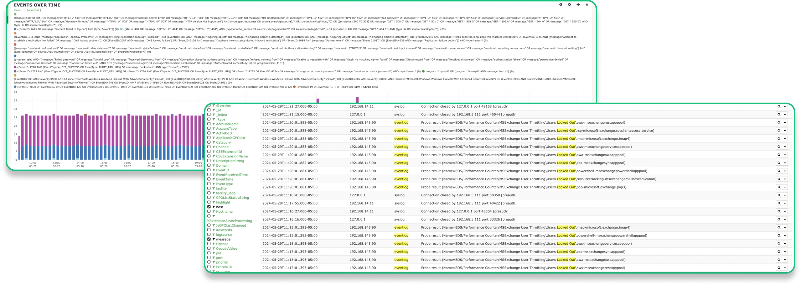The width and height of the screenshot is (801, 285).
Task: Click host 127.0.0.1 in 11:16:16 row
Action: (x=357, y=219)
